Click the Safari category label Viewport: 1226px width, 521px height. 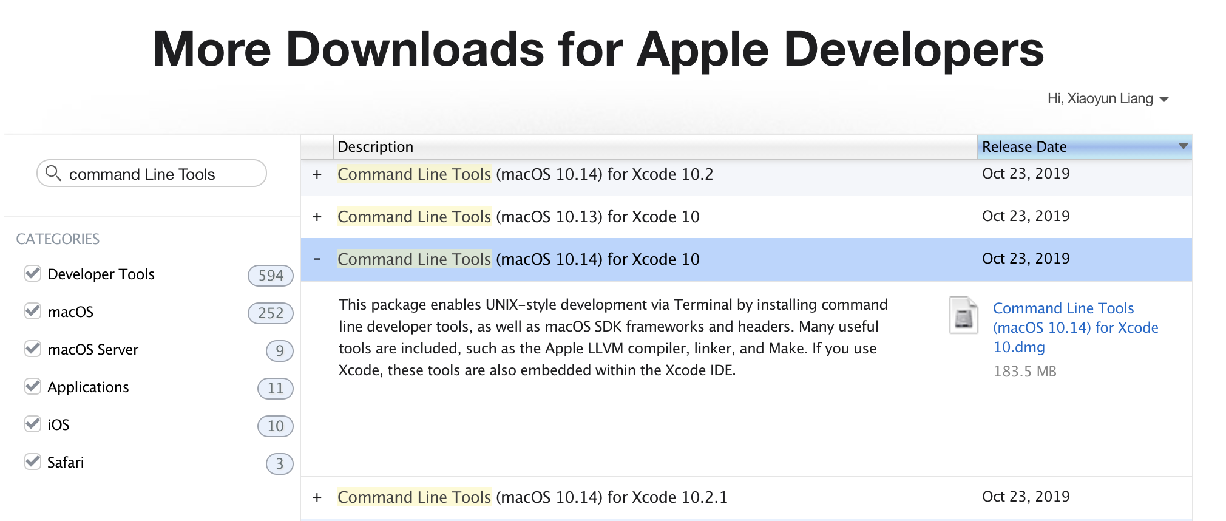pyautogui.click(x=66, y=462)
